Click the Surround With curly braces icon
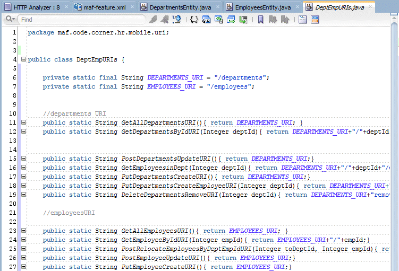 click(x=194, y=20)
